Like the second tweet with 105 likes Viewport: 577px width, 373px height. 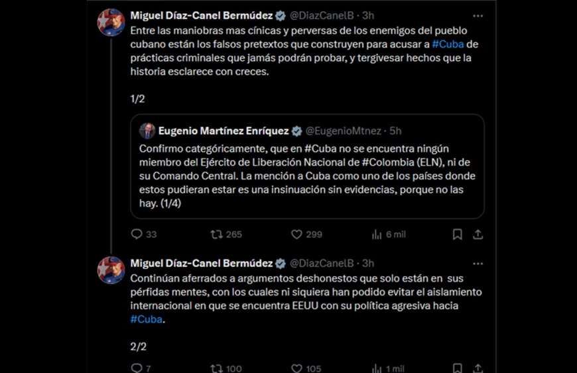pyautogui.click(x=297, y=368)
